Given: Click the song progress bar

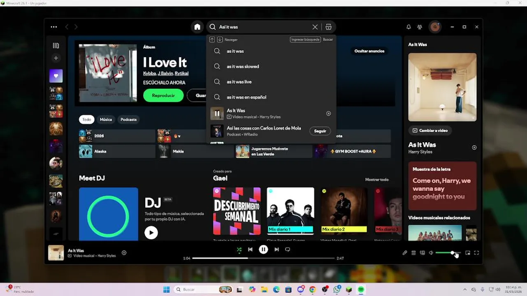Looking at the screenshot, I should coord(263,258).
